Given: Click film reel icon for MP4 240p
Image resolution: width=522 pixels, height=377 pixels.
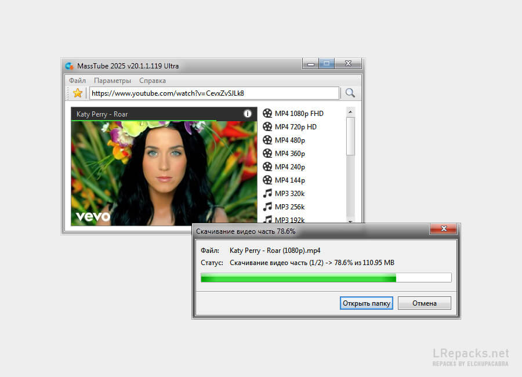Looking at the screenshot, I should (x=267, y=166).
